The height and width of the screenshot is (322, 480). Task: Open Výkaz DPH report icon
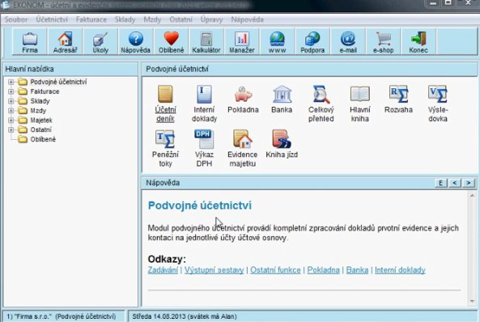(204, 148)
